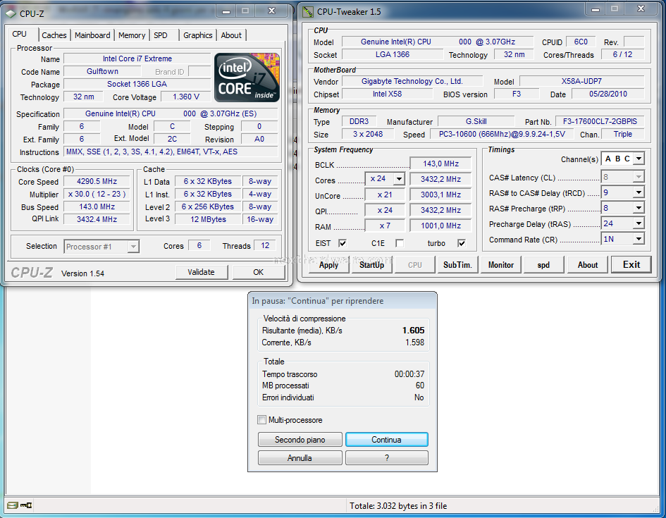Click Annulla to cancel the benchmark

pyautogui.click(x=300, y=457)
